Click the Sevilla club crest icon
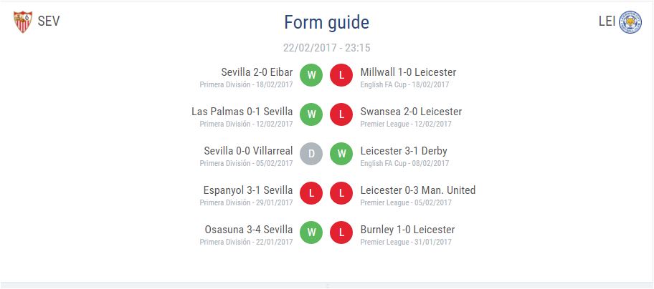 pyautogui.click(x=22, y=21)
